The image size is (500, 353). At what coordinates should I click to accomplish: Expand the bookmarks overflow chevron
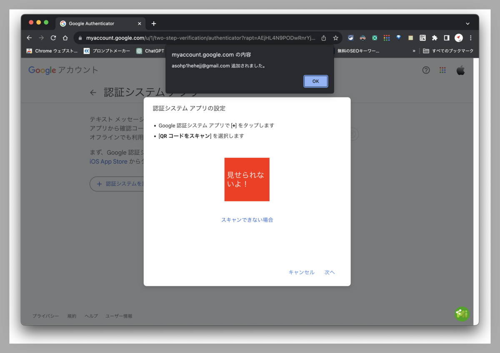click(414, 51)
